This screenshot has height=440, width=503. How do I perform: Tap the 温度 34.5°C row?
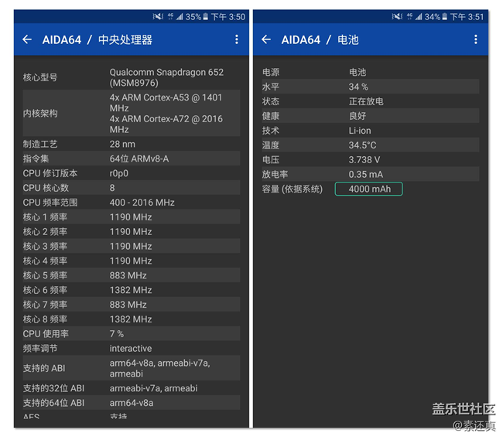point(370,145)
